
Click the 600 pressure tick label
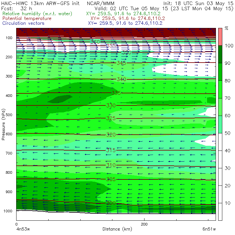[x=9, y=134]
